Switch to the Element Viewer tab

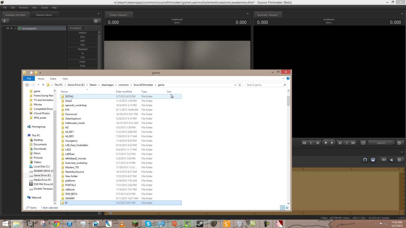click(44, 15)
